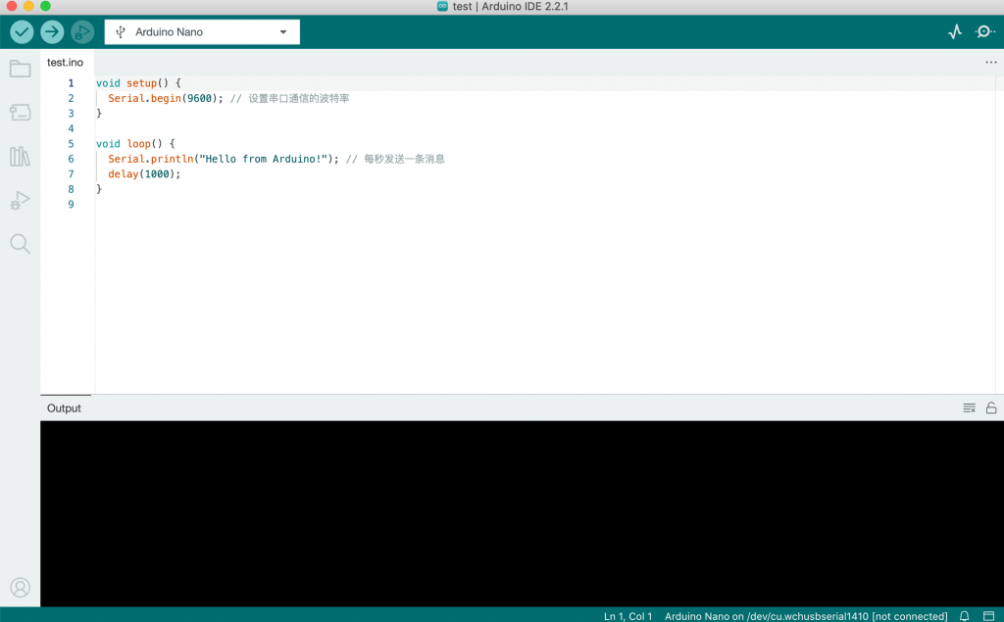Clear the Output panel contents
Image resolution: width=1004 pixels, height=622 pixels.
(x=969, y=408)
